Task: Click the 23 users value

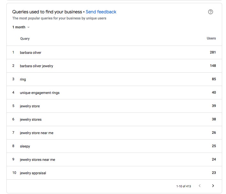Action: [214, 173]
